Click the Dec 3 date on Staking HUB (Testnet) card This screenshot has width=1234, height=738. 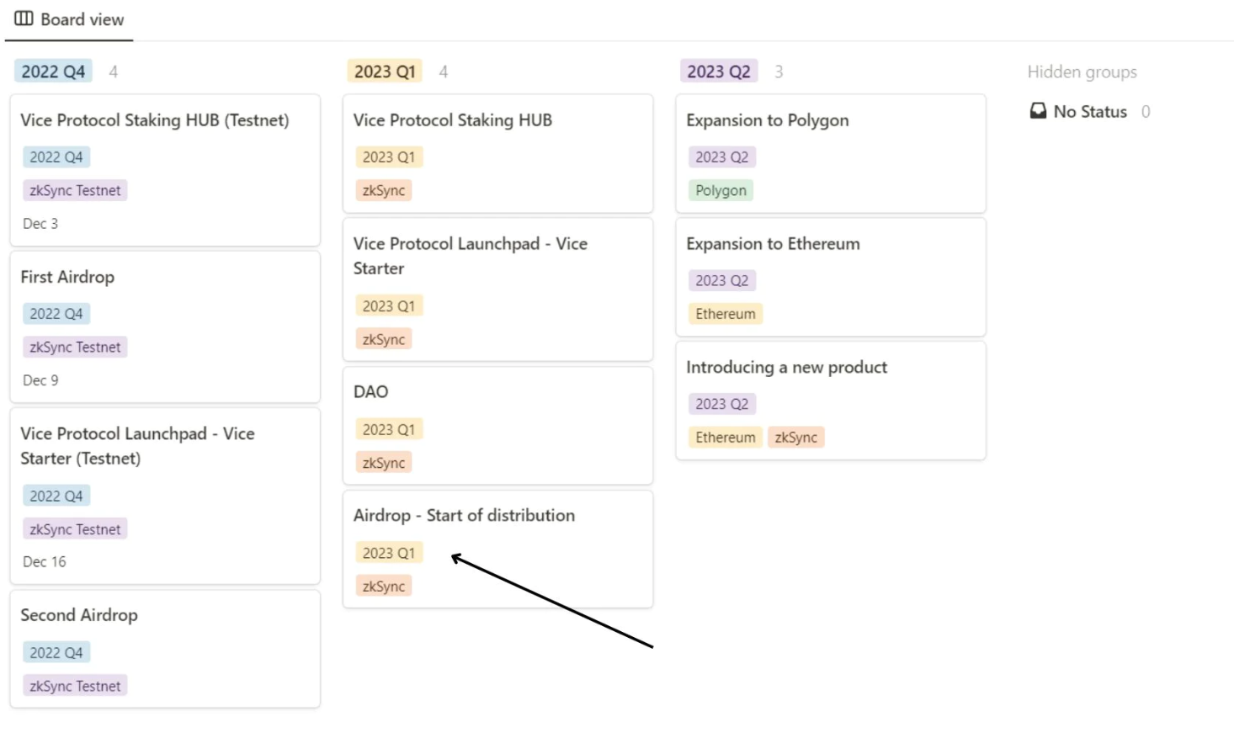pyautogui.click(x=40, y=224)
